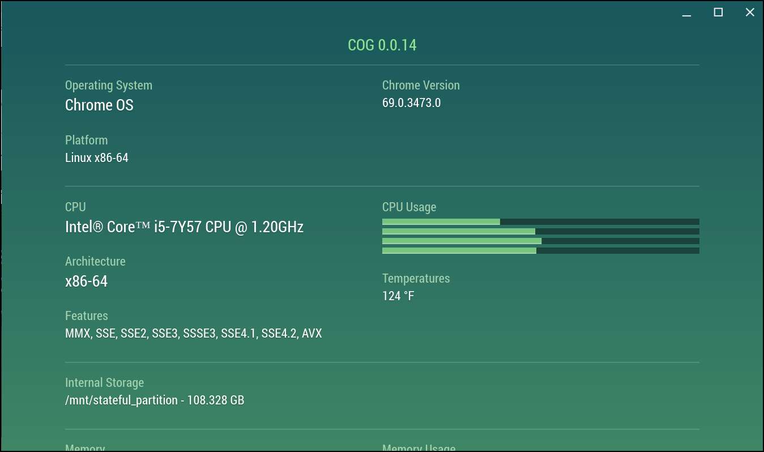Click the second CPU usage bar
The height and width of the screenshot is (452, 764).
coord(541,231)
